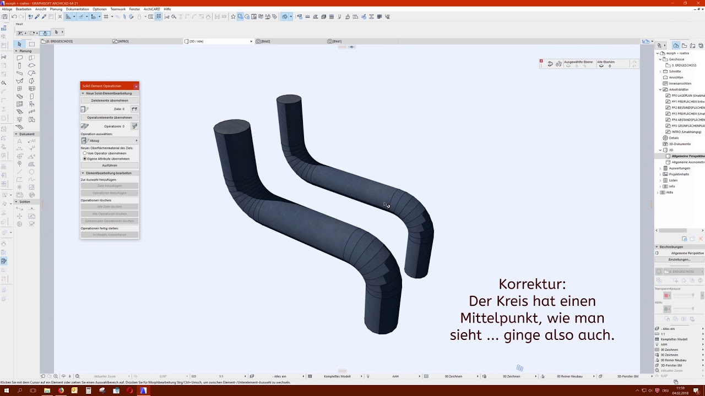Open the ARCHICAD icon in Windows taskbar

click(143, 391)
